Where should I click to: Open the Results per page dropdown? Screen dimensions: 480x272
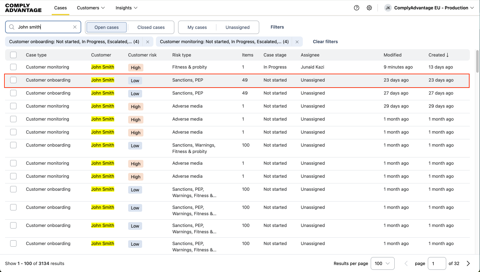(382, 263)
